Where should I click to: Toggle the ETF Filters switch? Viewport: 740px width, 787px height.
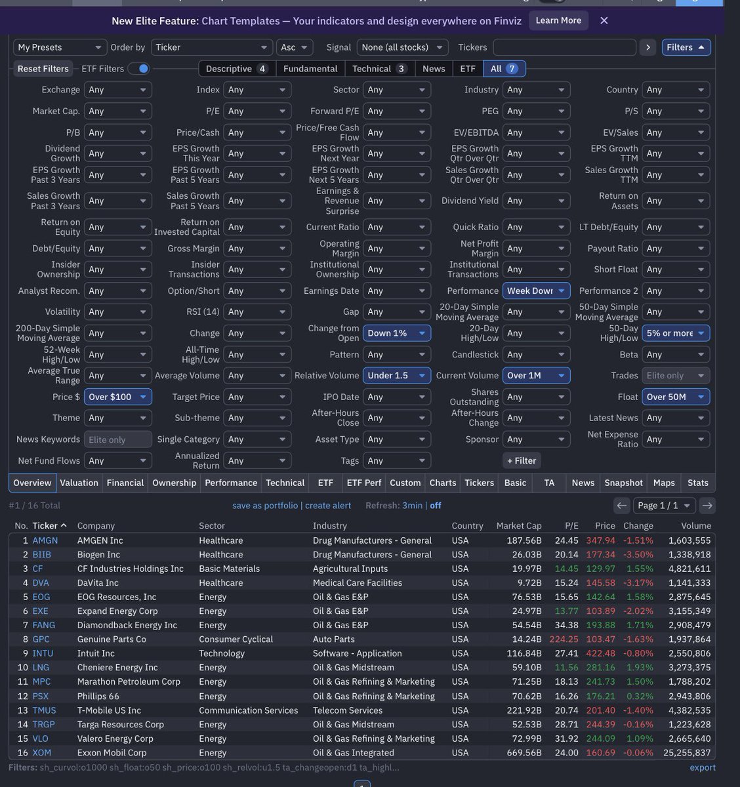tap(138, 68)
